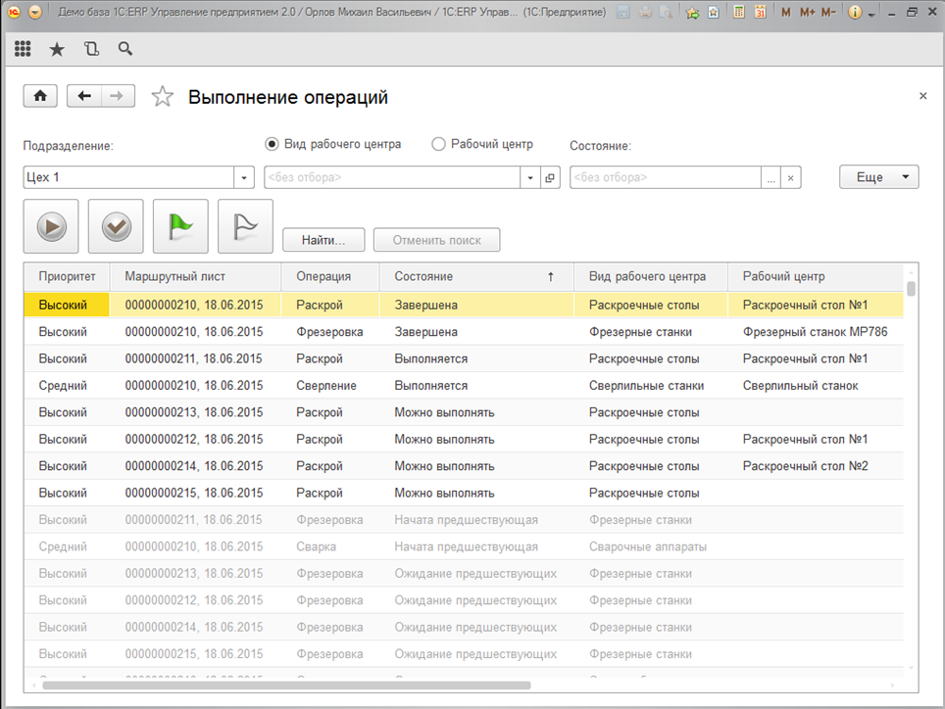Focus the work center type filter field
The image size is (945, 709).
[392, 177]
